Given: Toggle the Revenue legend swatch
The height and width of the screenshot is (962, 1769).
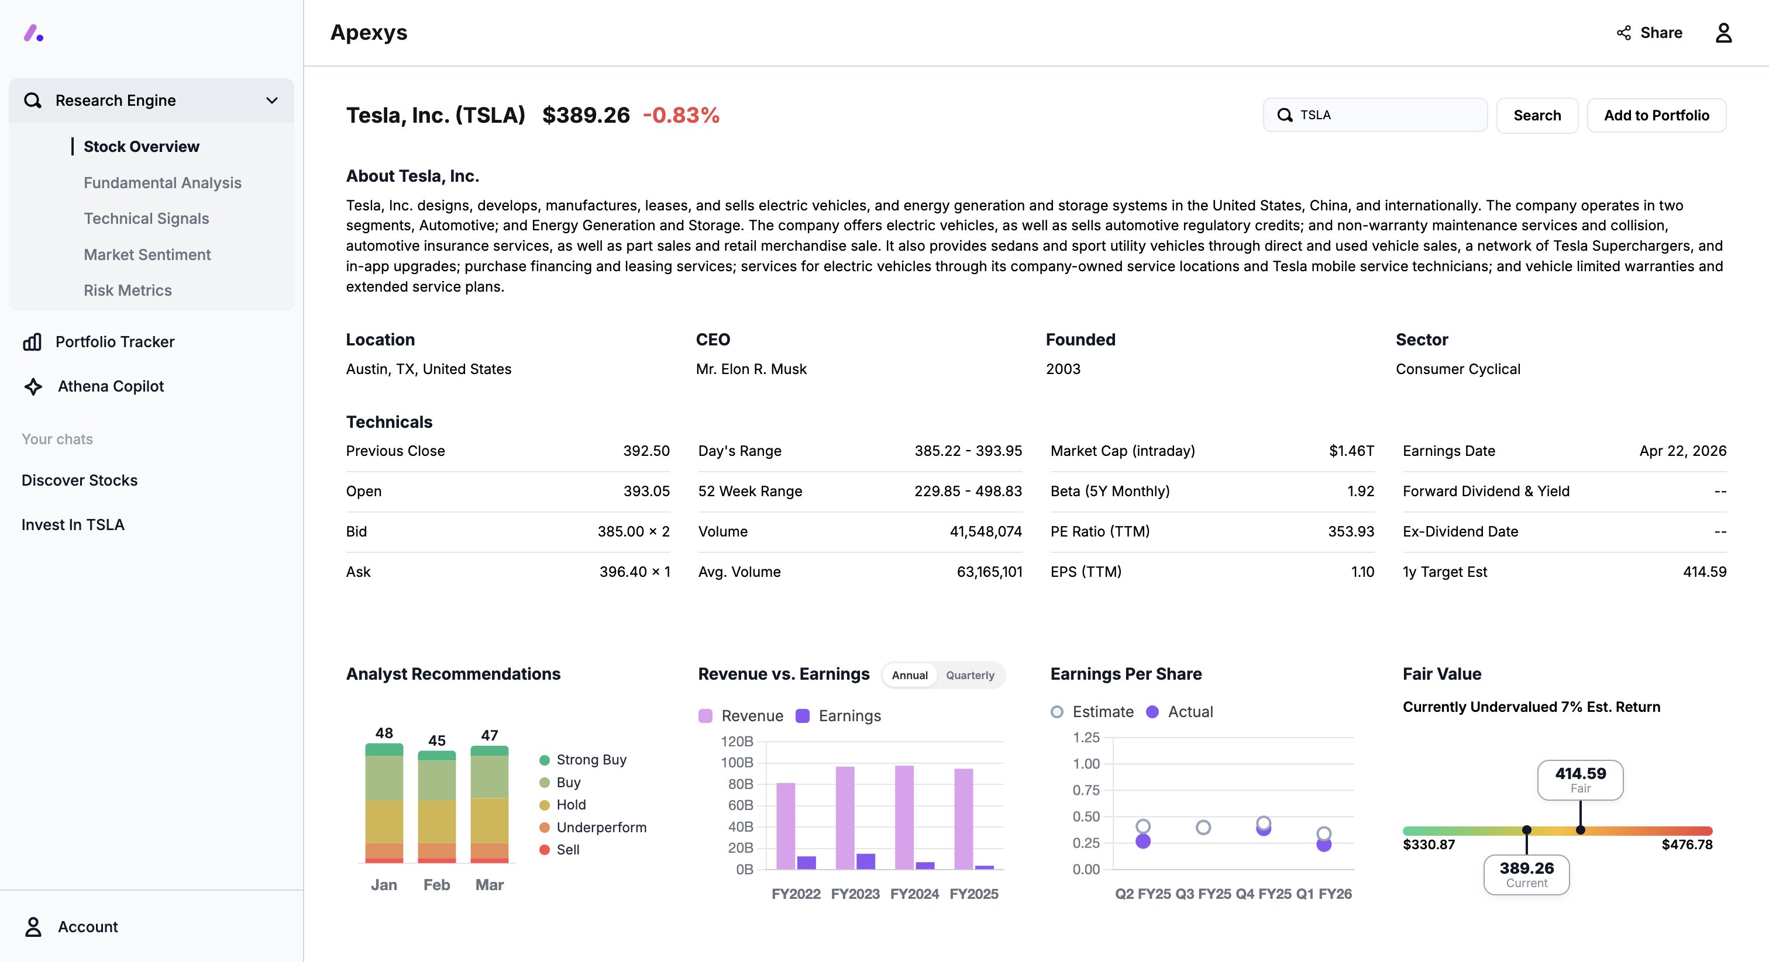Looking at the screenshot, I should [x=706, y=716].
